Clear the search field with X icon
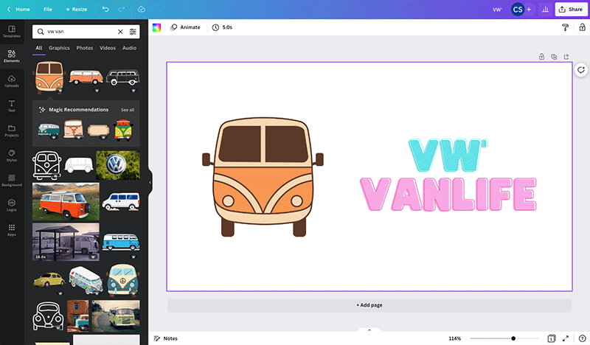590x345 pixels. pyautogui.click(x=120, y=32)
